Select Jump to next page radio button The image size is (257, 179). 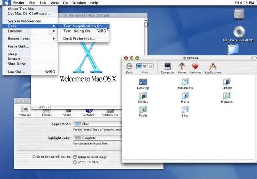click(x=75, y=157)
